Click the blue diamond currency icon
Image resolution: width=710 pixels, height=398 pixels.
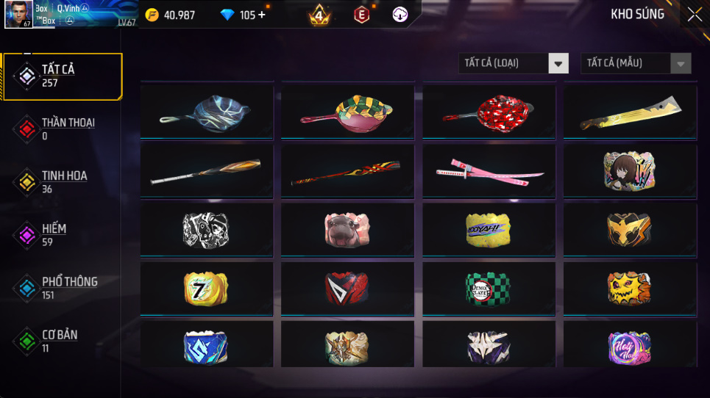coord(227,15)
